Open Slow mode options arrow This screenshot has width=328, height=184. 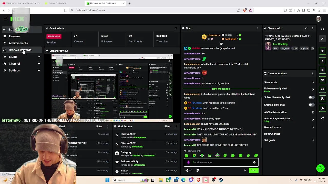(313, 82)
